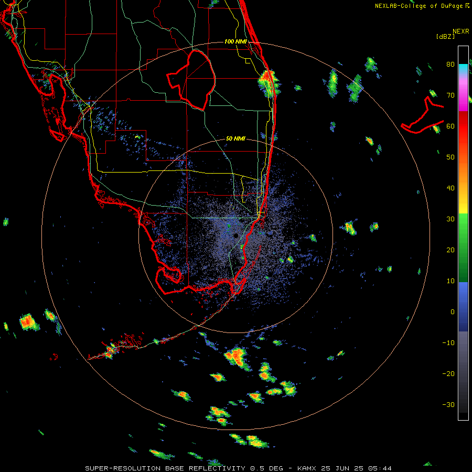Click the 100 NMI range ring label
This screenshot has height=472, width=472.
235,41
